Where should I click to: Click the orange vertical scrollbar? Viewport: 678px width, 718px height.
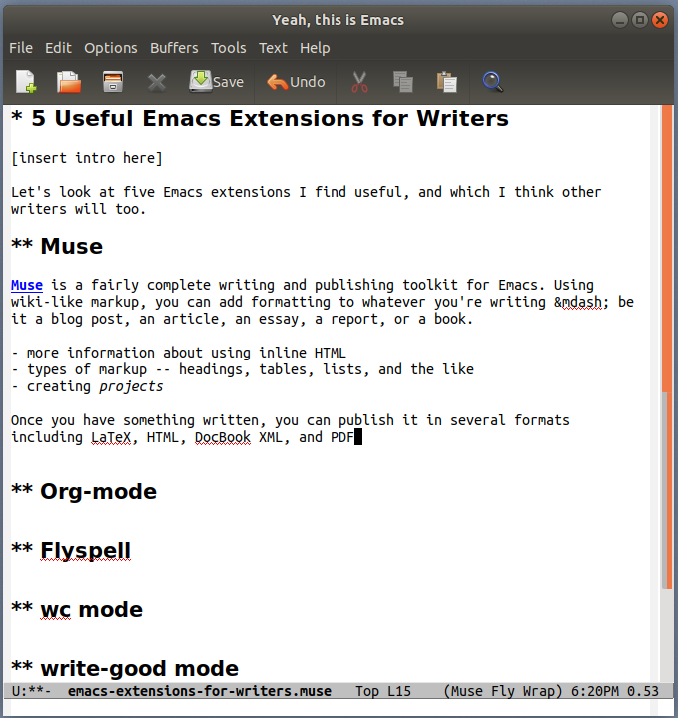click(667, 250)
